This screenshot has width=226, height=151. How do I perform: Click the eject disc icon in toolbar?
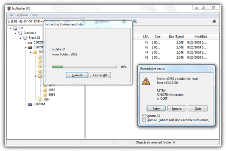[x=214, y=21]
